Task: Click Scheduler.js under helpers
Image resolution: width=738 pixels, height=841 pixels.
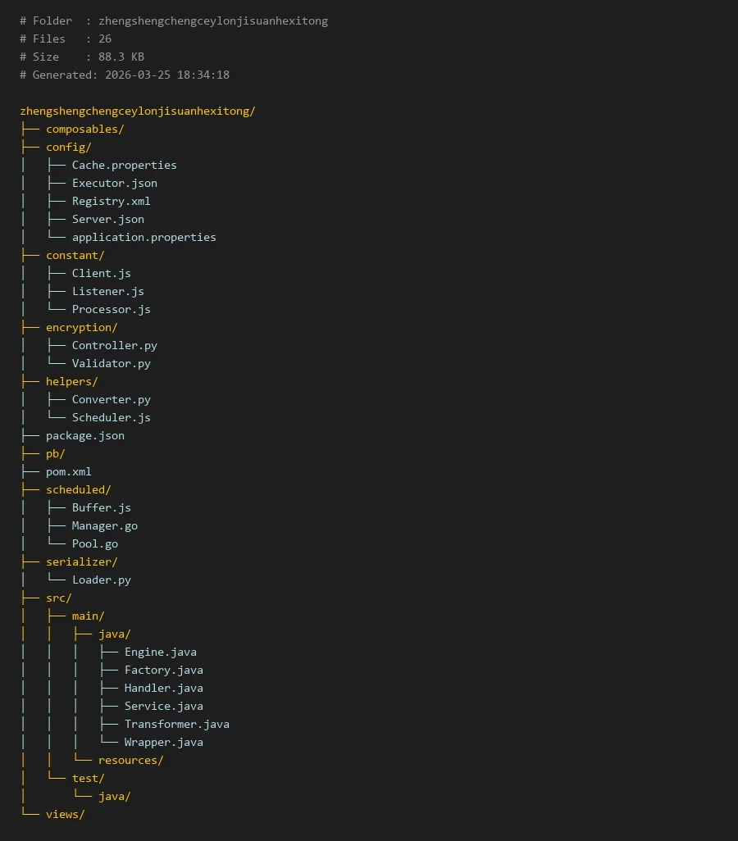Action: point(111,417)
